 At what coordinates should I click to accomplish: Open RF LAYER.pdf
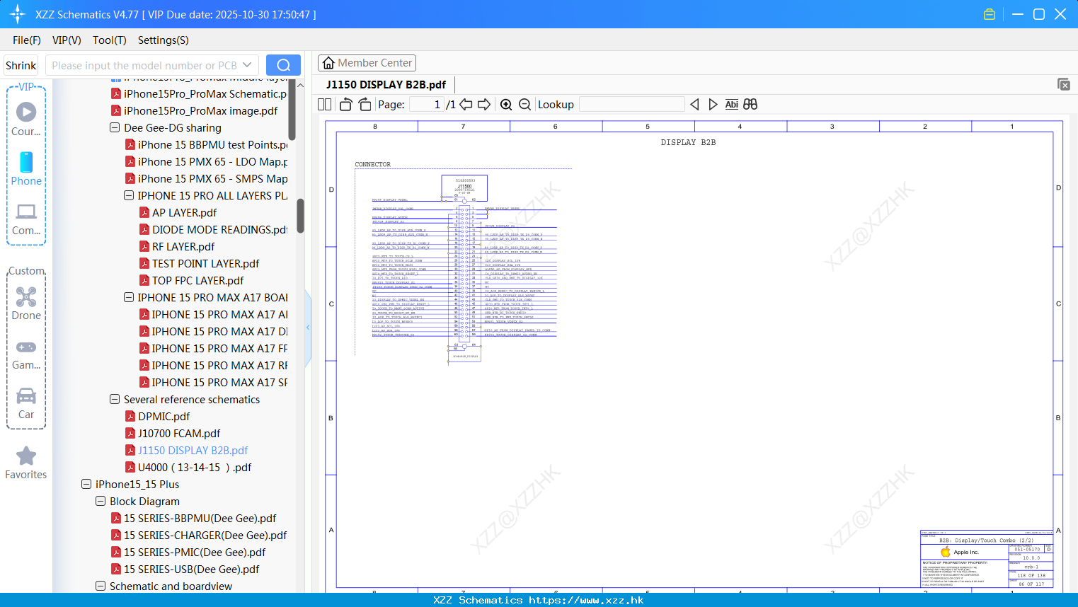click(x=183, y=247)
